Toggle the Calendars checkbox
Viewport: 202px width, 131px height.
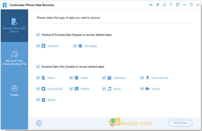click(104, 78)
